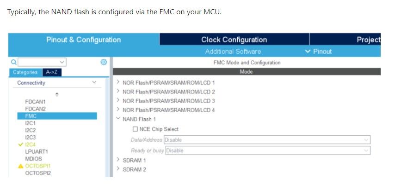395x185 pixels.
Task: Open Additional Software
Action: [233, 52]
